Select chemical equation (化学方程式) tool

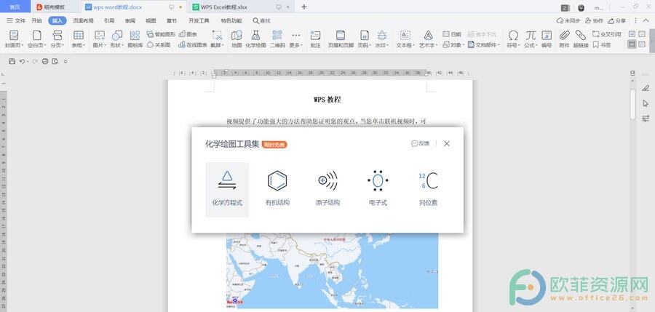tap(227, 189)
